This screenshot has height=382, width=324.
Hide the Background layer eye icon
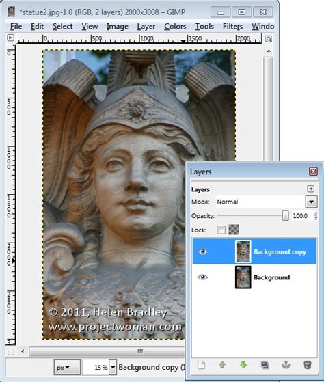pyautogui.click(x=203, y=277)
